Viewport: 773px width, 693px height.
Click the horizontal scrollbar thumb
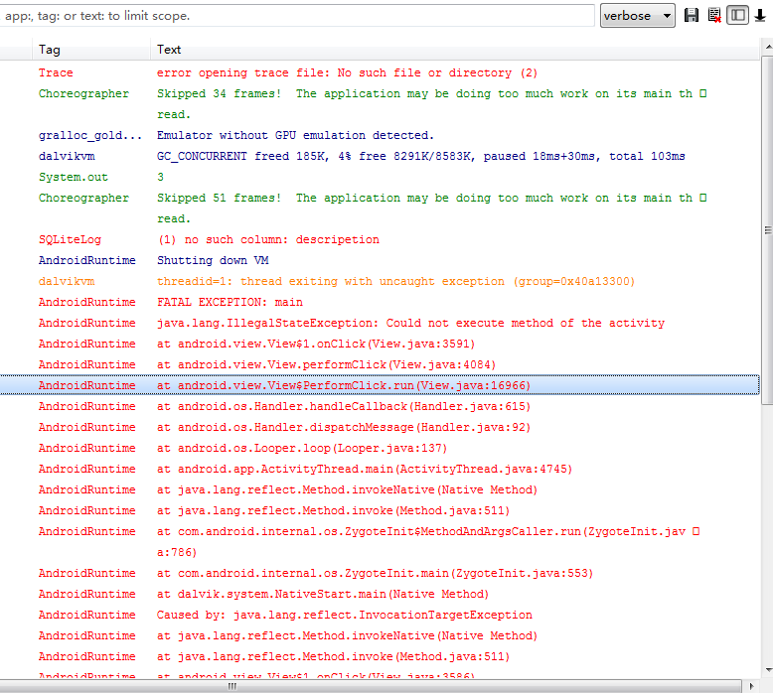click(x=371, y=686)
